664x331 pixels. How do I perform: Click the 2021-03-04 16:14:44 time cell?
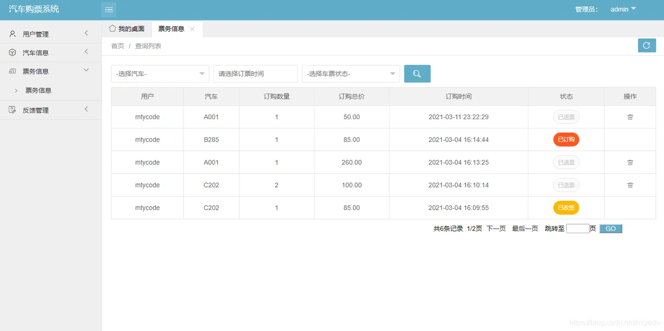459,140
